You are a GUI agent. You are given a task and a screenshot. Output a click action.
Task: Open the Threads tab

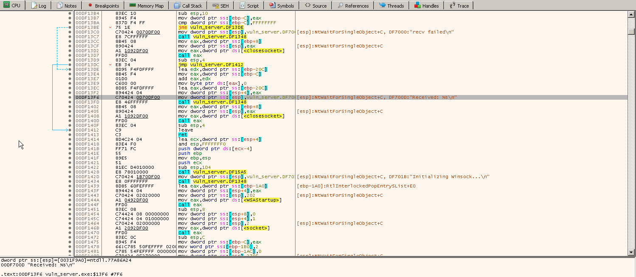coord(391,6)
